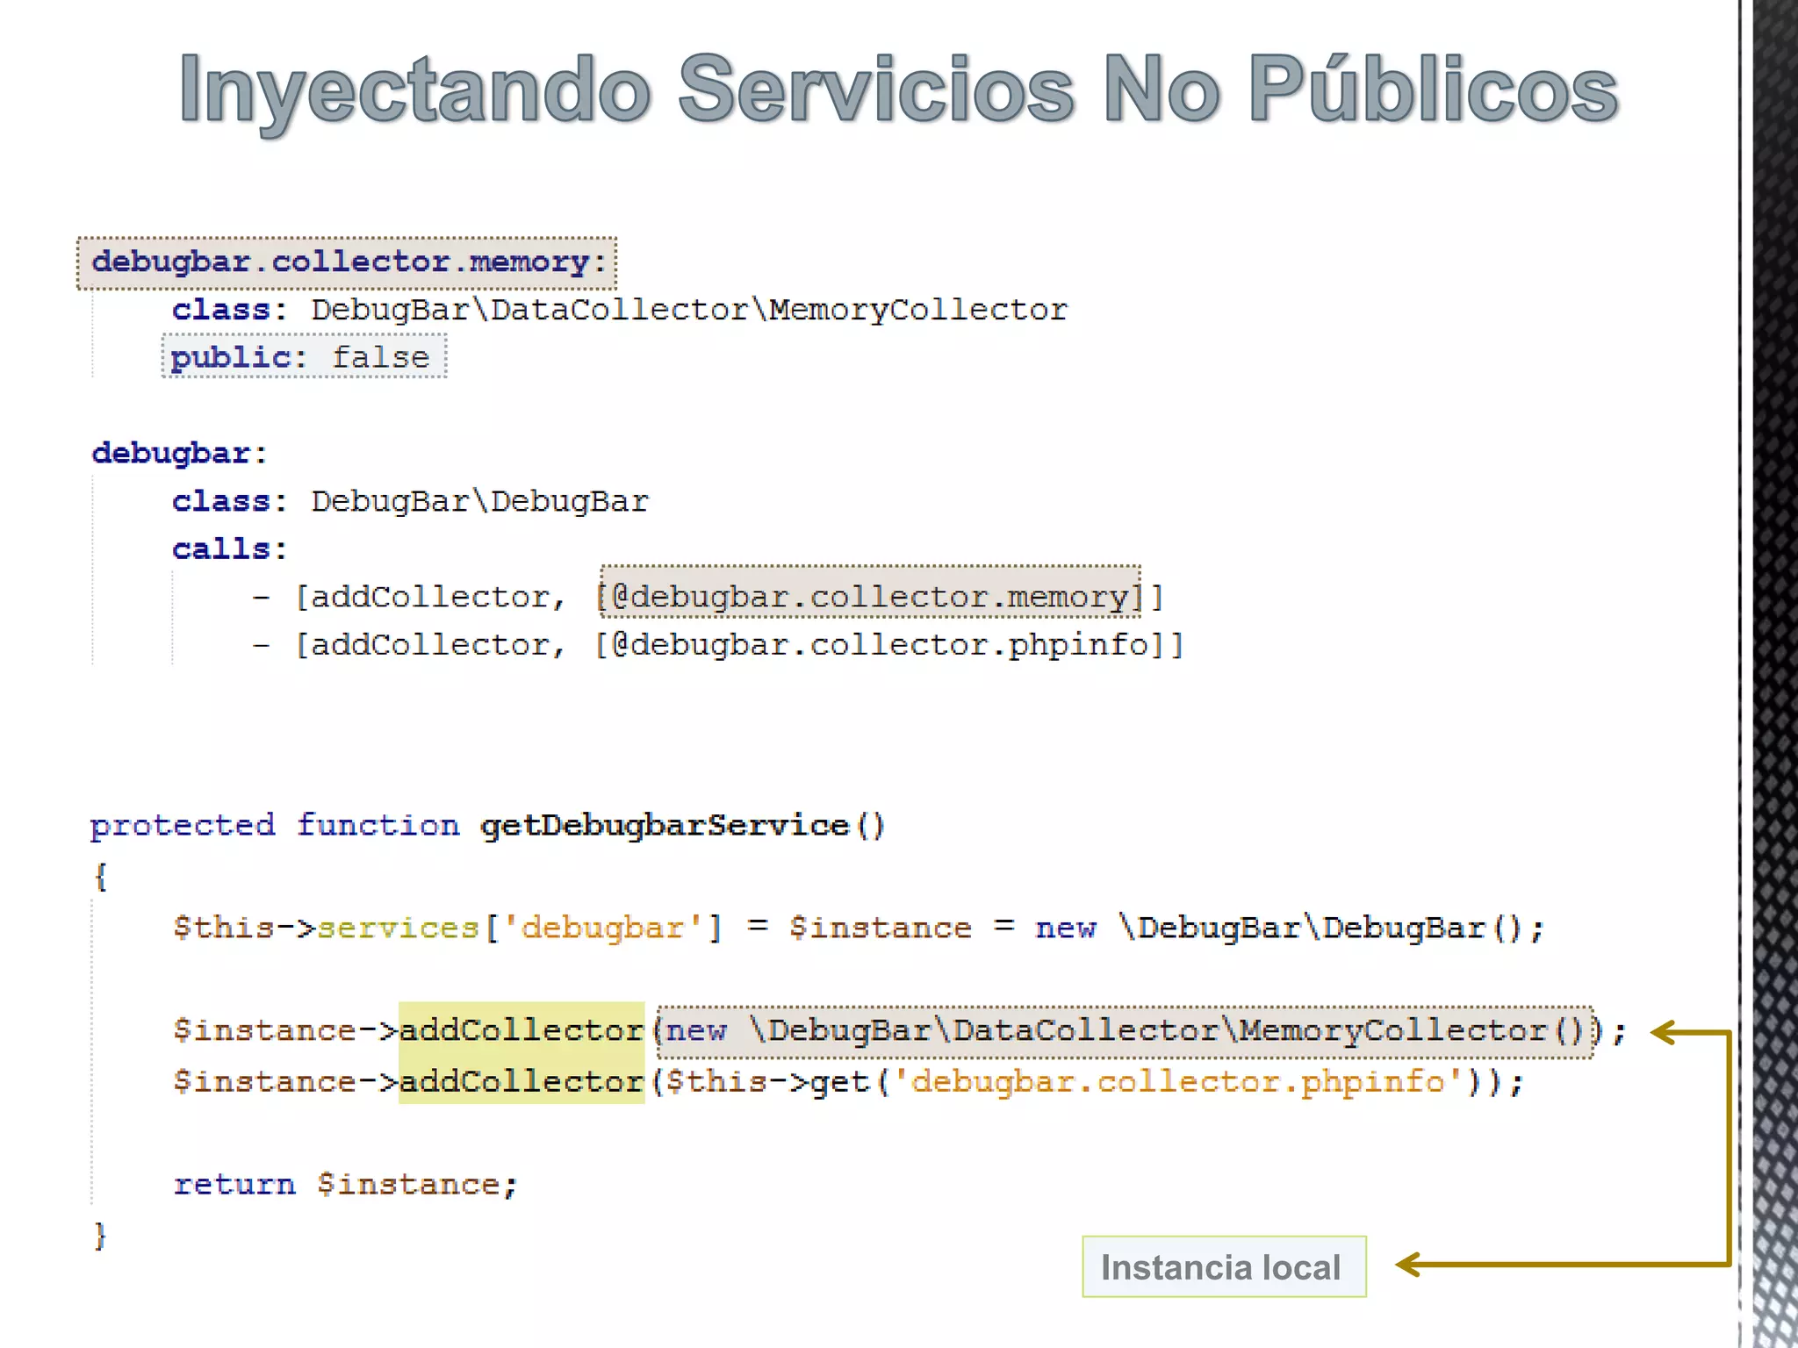Click the "class: DebugBar\DataCollector\MemoryCollector" line
Screen dimensions: 1798x1348
620,310
